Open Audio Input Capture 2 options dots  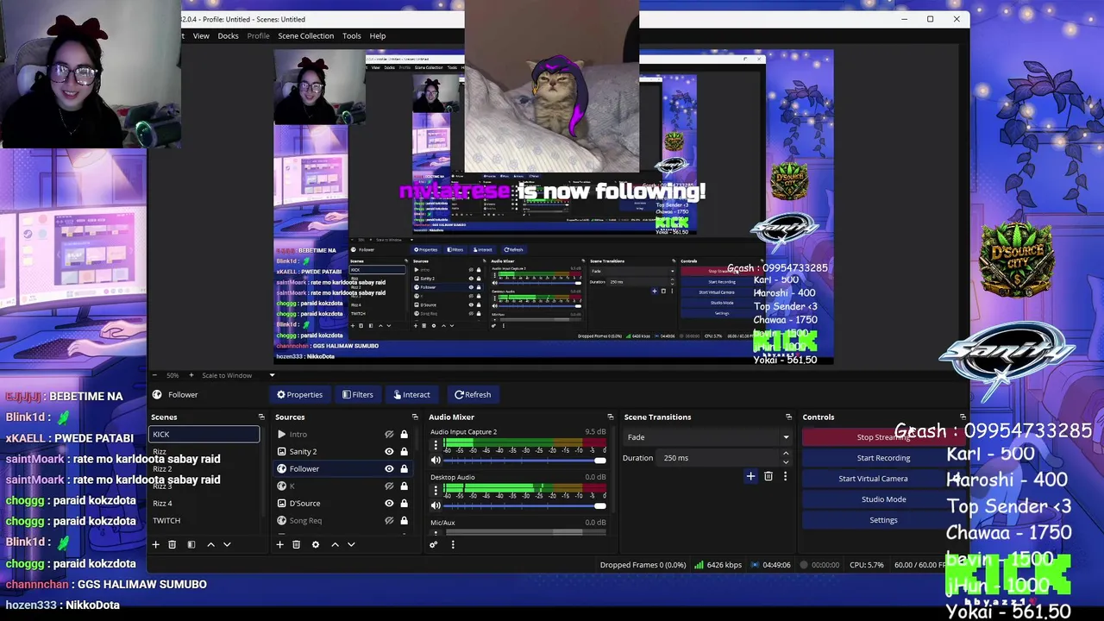436,446
